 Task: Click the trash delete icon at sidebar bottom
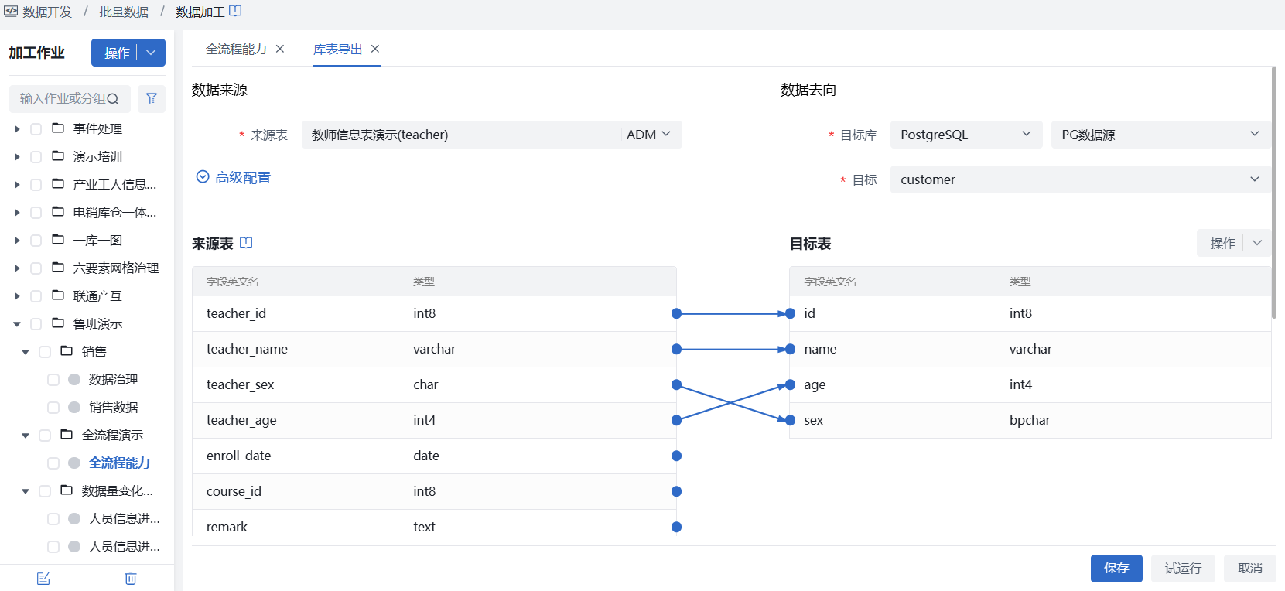pos(131,579)
